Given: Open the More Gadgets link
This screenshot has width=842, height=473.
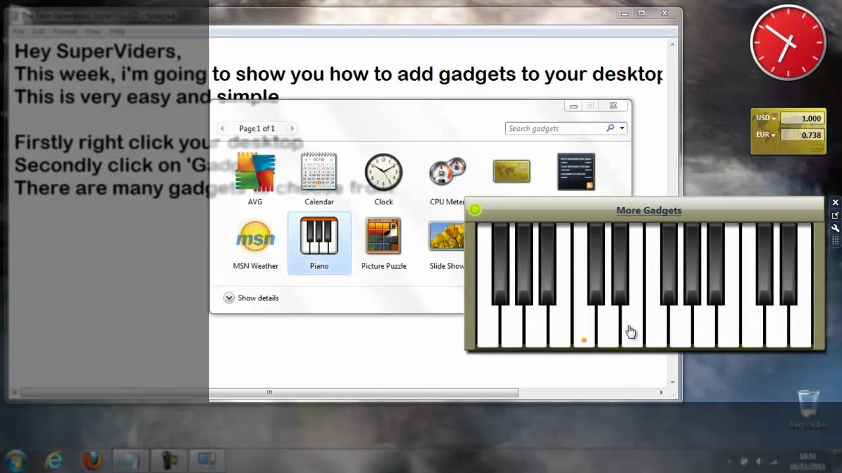Looking at the screenshot, I should 649,210.
